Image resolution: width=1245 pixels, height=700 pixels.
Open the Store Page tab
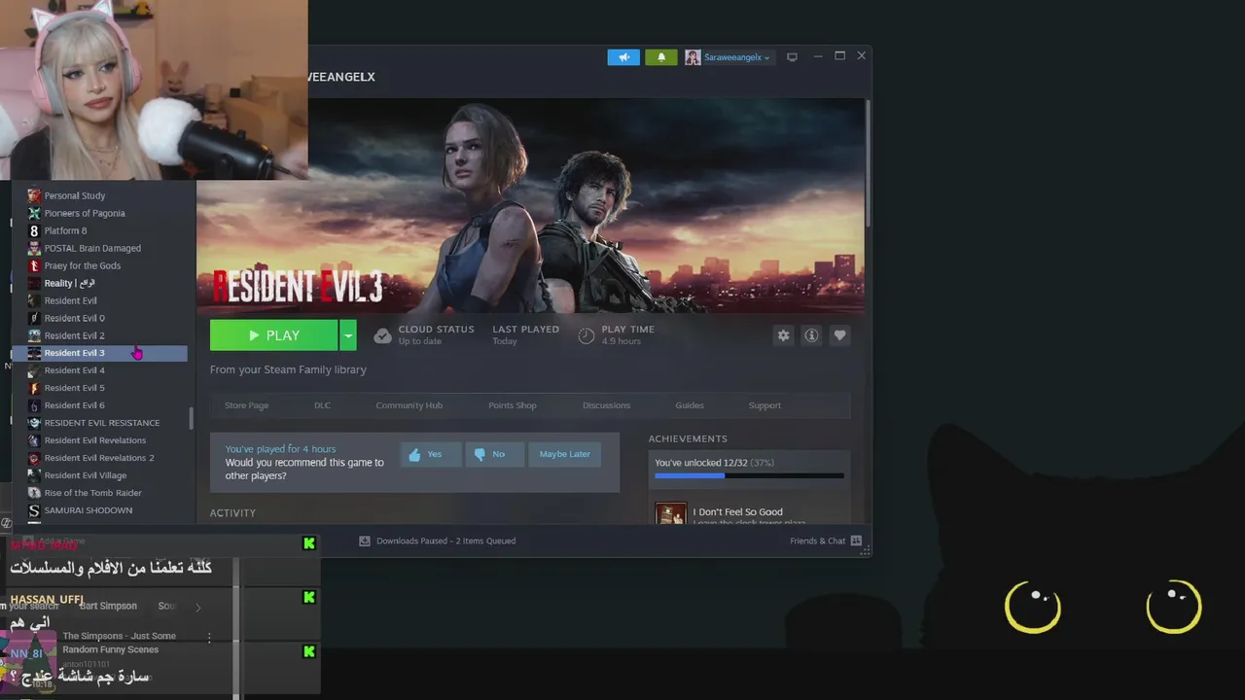tap(246, 405)
